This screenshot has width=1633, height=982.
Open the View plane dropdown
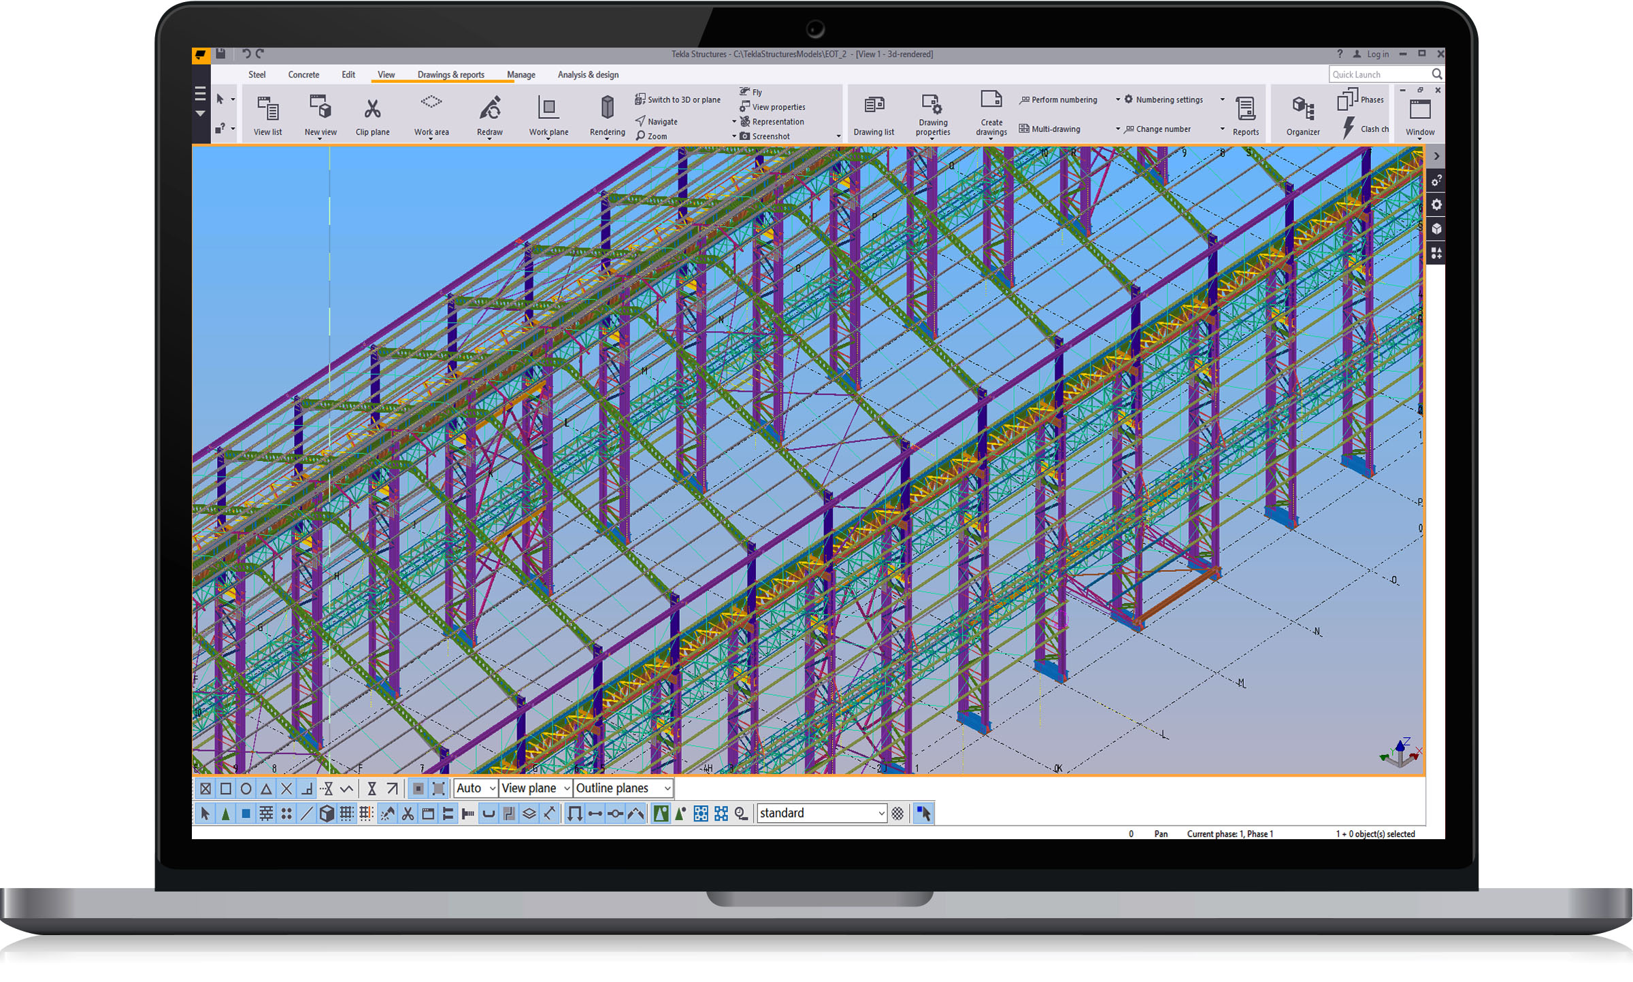click(x=566, y=789)
